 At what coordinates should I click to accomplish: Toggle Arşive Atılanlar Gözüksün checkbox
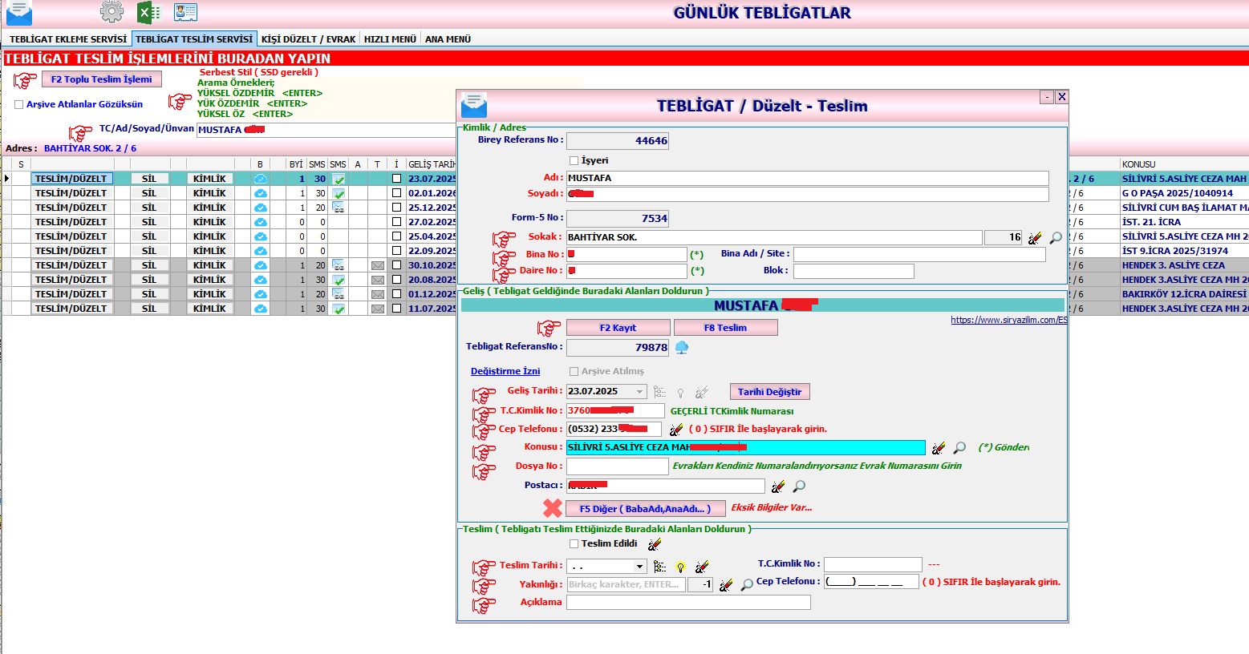pyautogui.click(x=18, y=105)
